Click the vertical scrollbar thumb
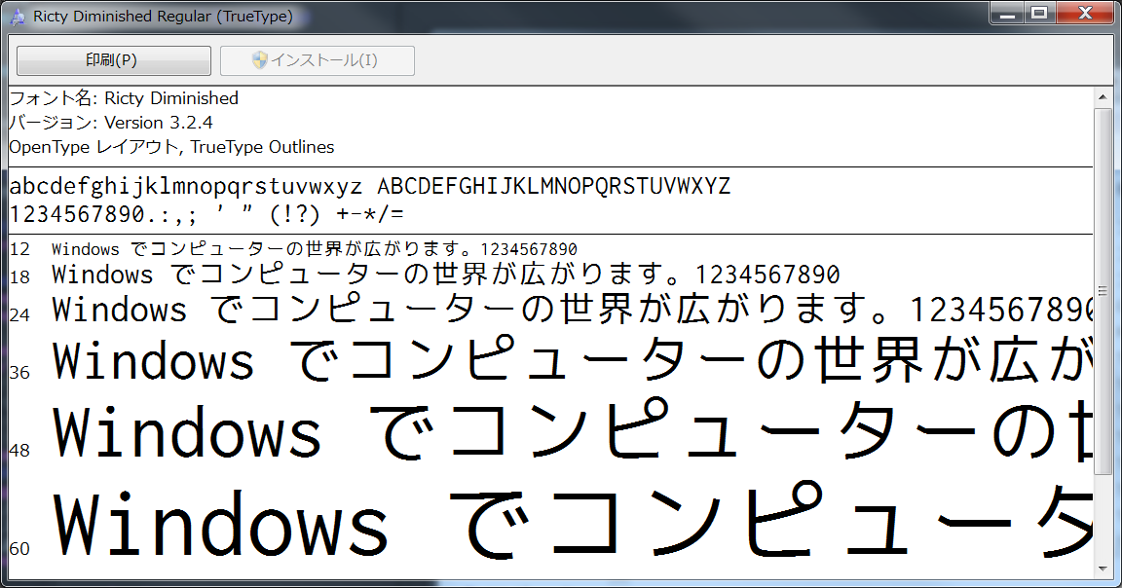 (1104, 289)
